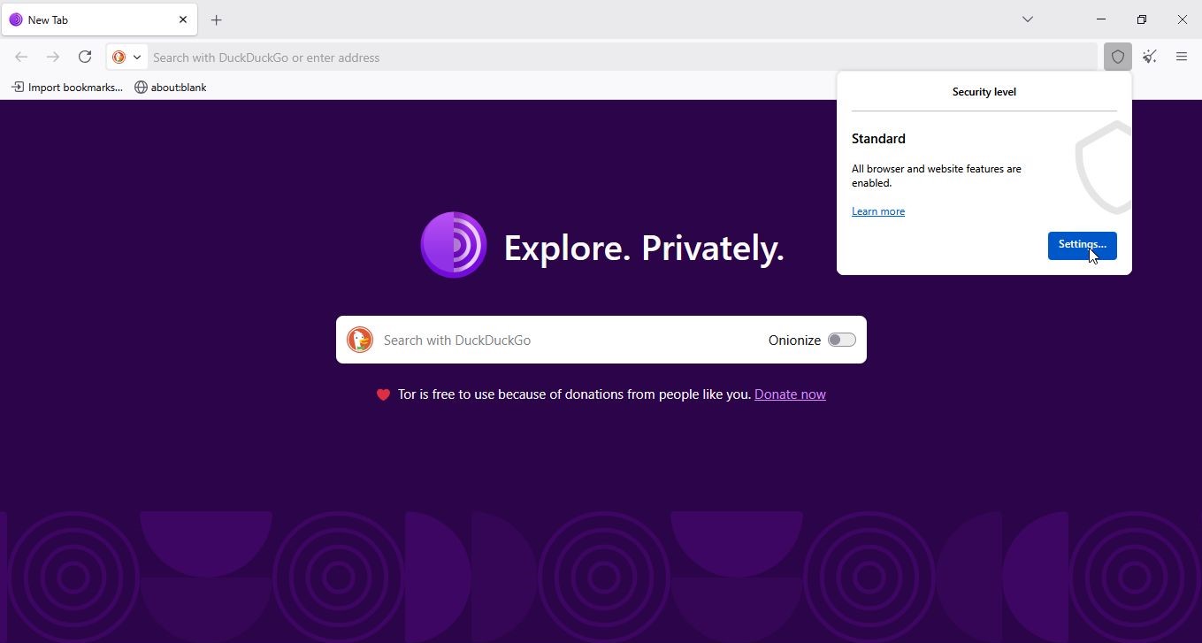
Task: Click the 'All browser and website features' description
Action: pos(937,176)
